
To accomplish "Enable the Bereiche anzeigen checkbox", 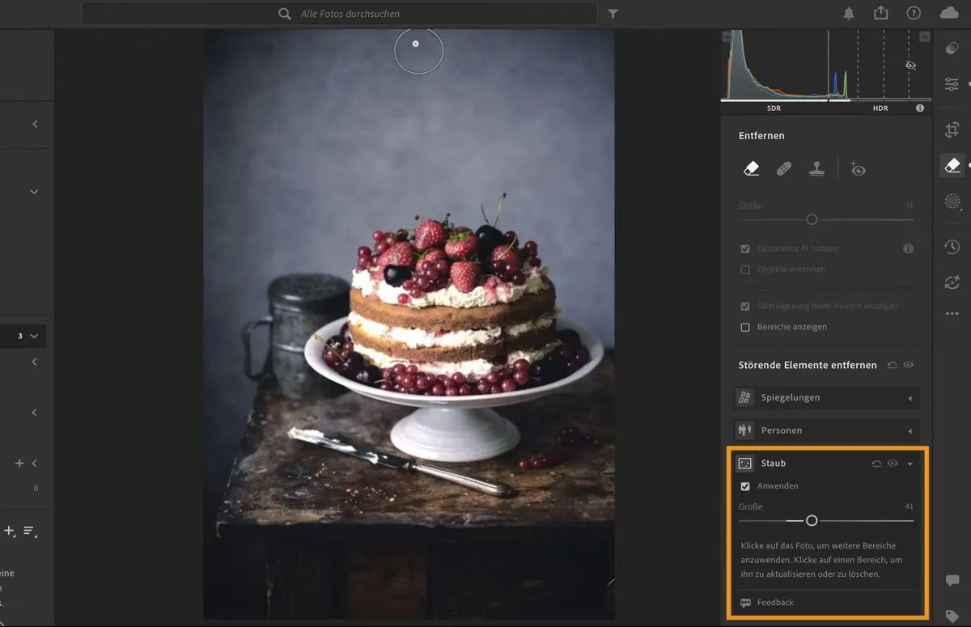I will tap(744, 327).
